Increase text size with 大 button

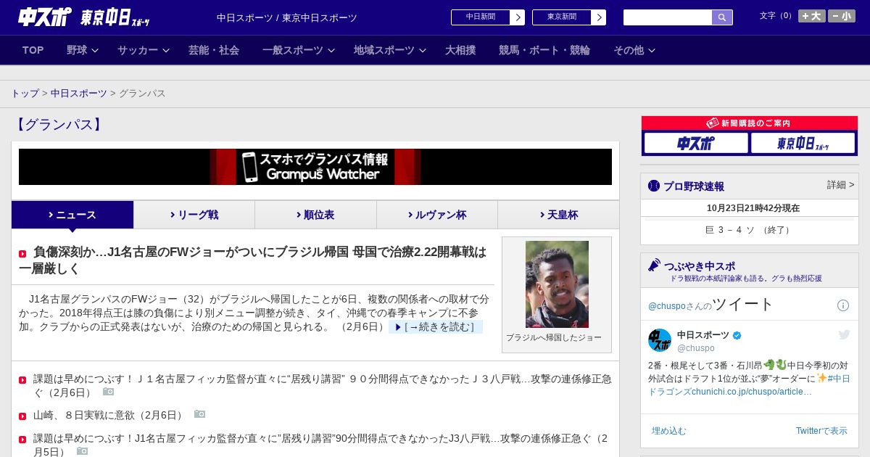point(812,16)
